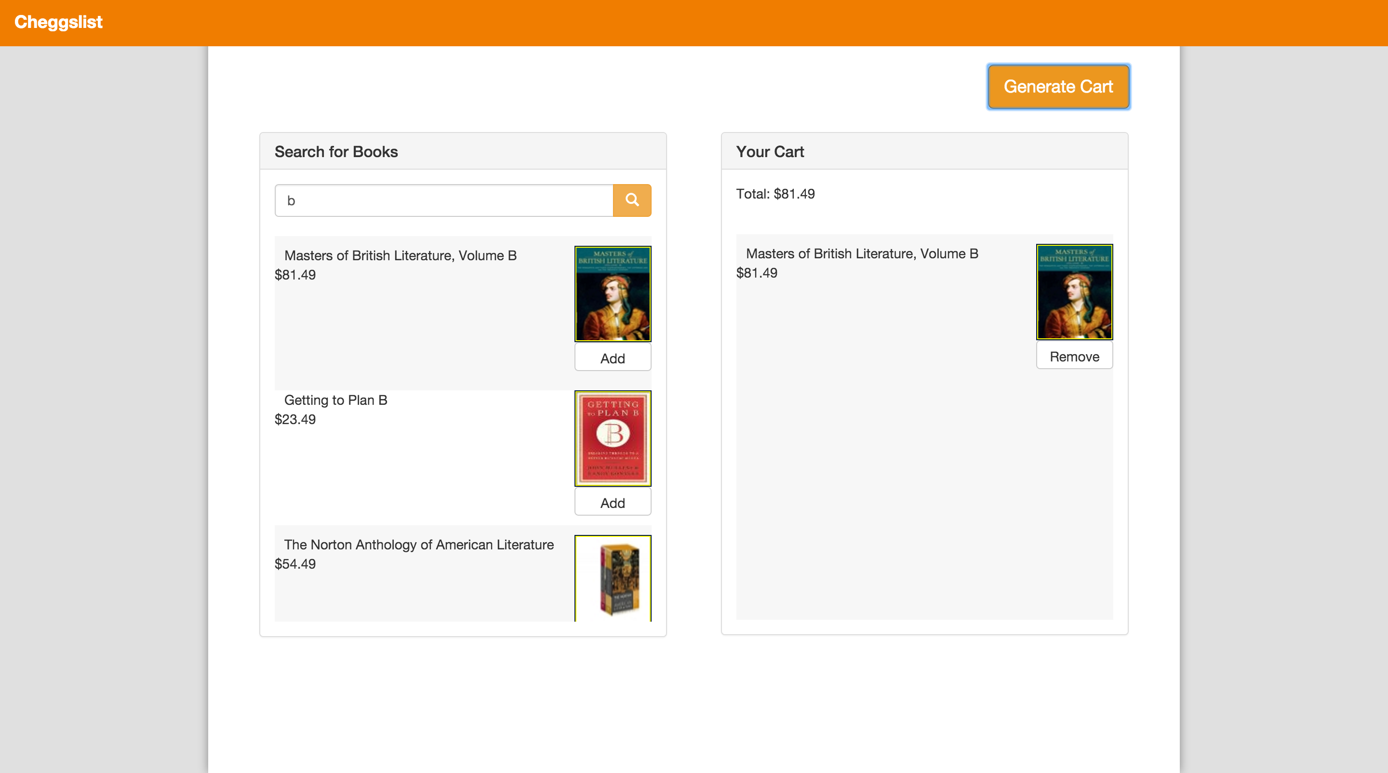Click the cart Total $81.49 text

(x=775, y=194)
